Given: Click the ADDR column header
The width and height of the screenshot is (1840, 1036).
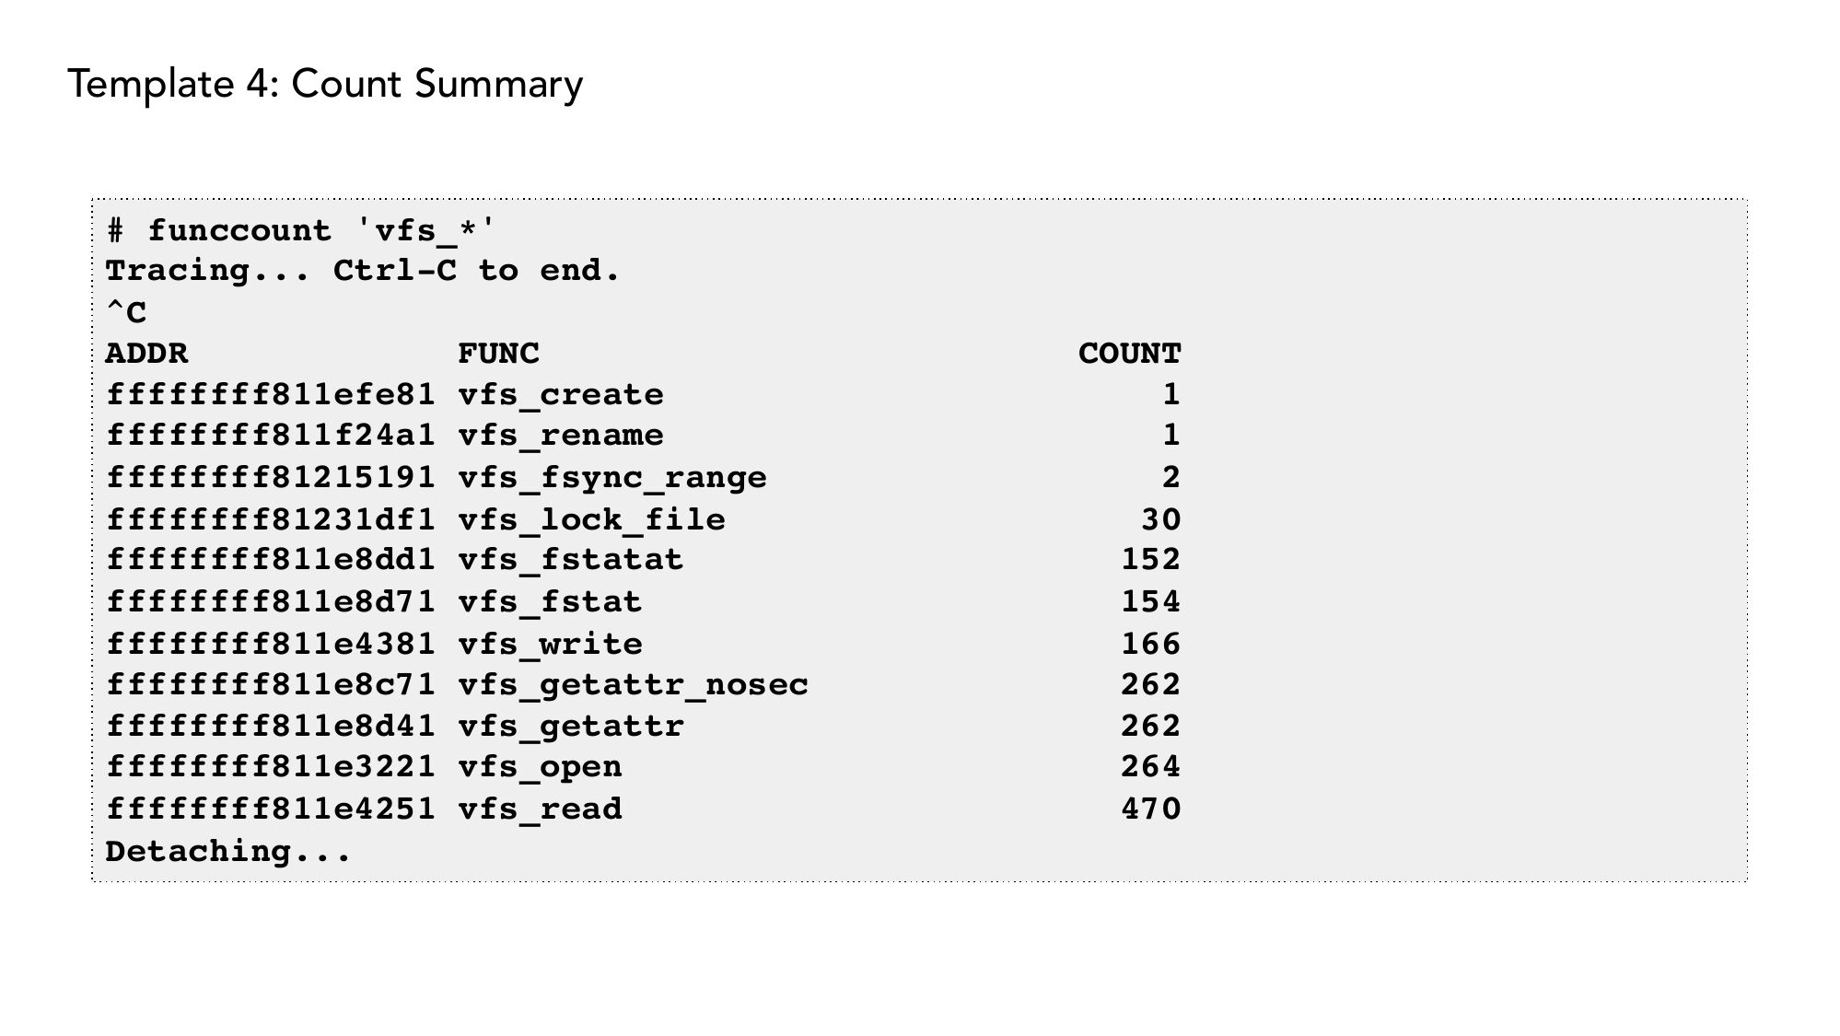Looking at the screenshot, I should click(146, 354).
